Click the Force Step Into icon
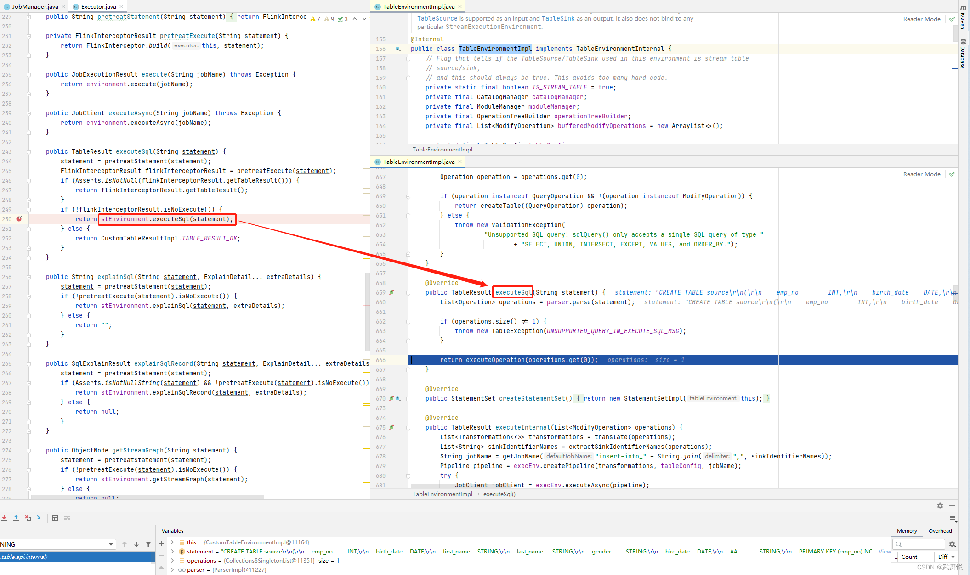Image resolution: width=970 pixels, height=575 pixels. pyautogui.click(x=4, y=518)
